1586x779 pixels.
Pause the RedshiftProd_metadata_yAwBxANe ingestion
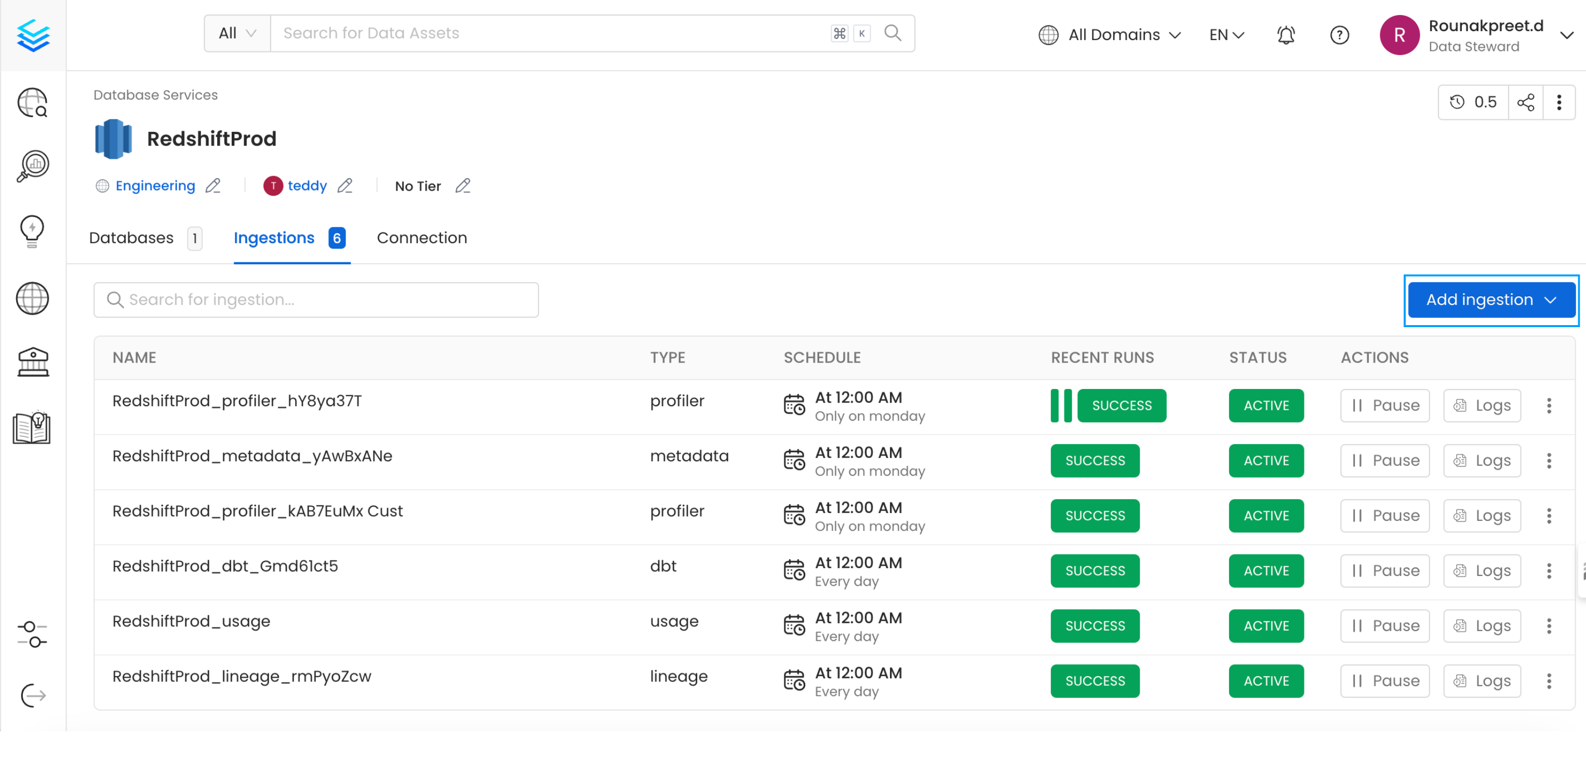pos(1384,460)
